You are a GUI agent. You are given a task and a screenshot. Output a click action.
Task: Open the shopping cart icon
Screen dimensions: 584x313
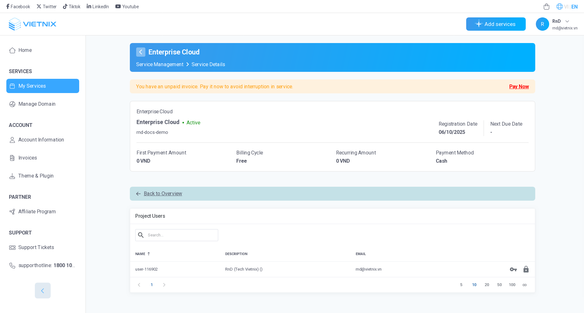click(x=546, y=7)
